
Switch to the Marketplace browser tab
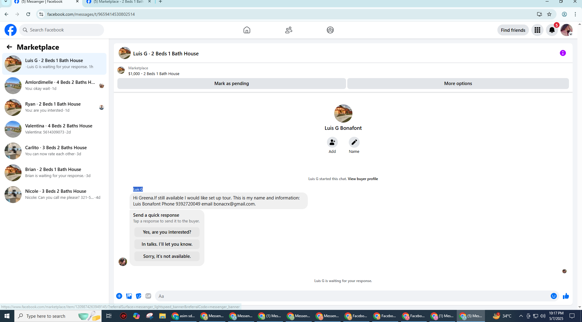coord(118,2)
